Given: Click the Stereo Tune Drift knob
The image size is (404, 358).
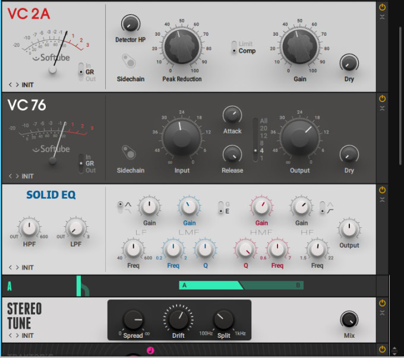Looking at the screenshot, I should pos(178,319).
